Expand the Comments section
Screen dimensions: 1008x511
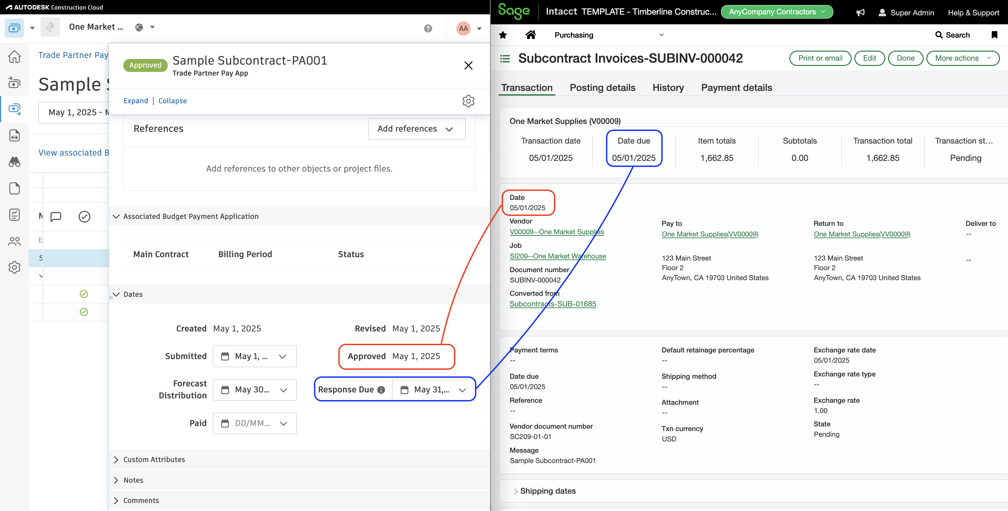(116, 501)
